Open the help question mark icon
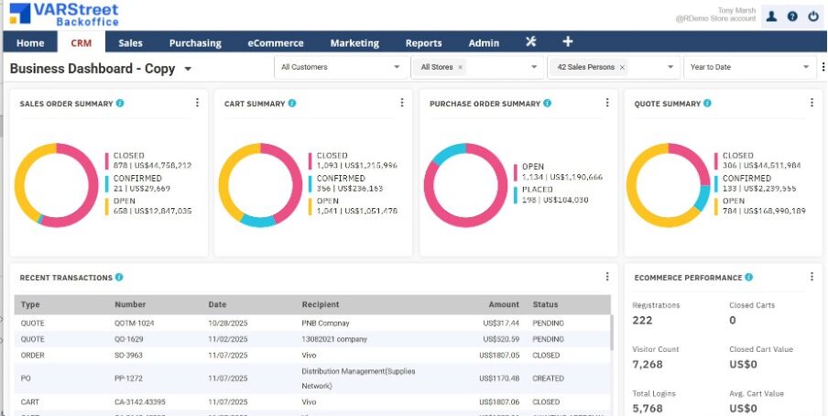 792,16
